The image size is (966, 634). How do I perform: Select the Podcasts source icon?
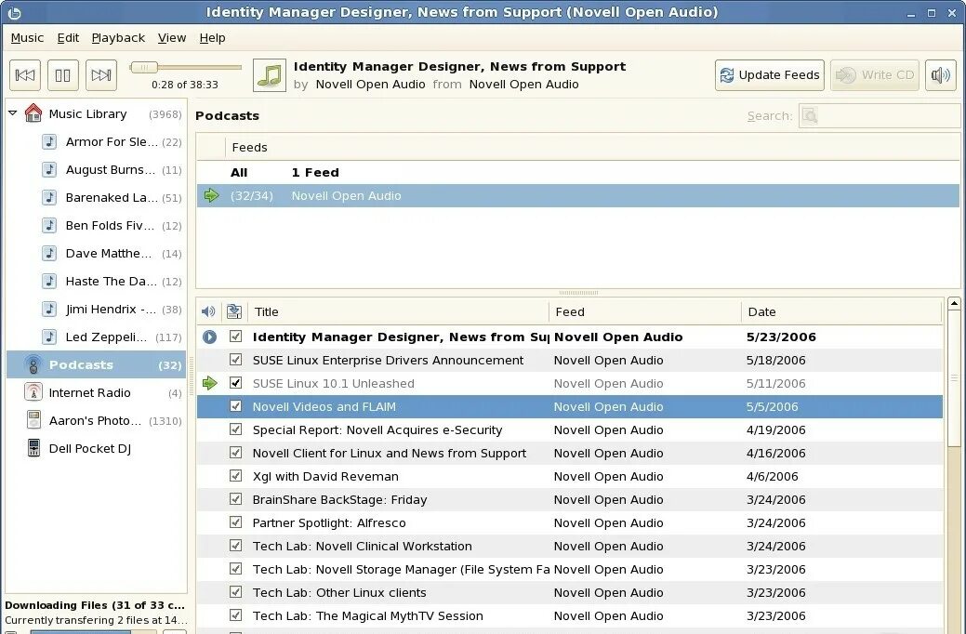click(33, 364)
